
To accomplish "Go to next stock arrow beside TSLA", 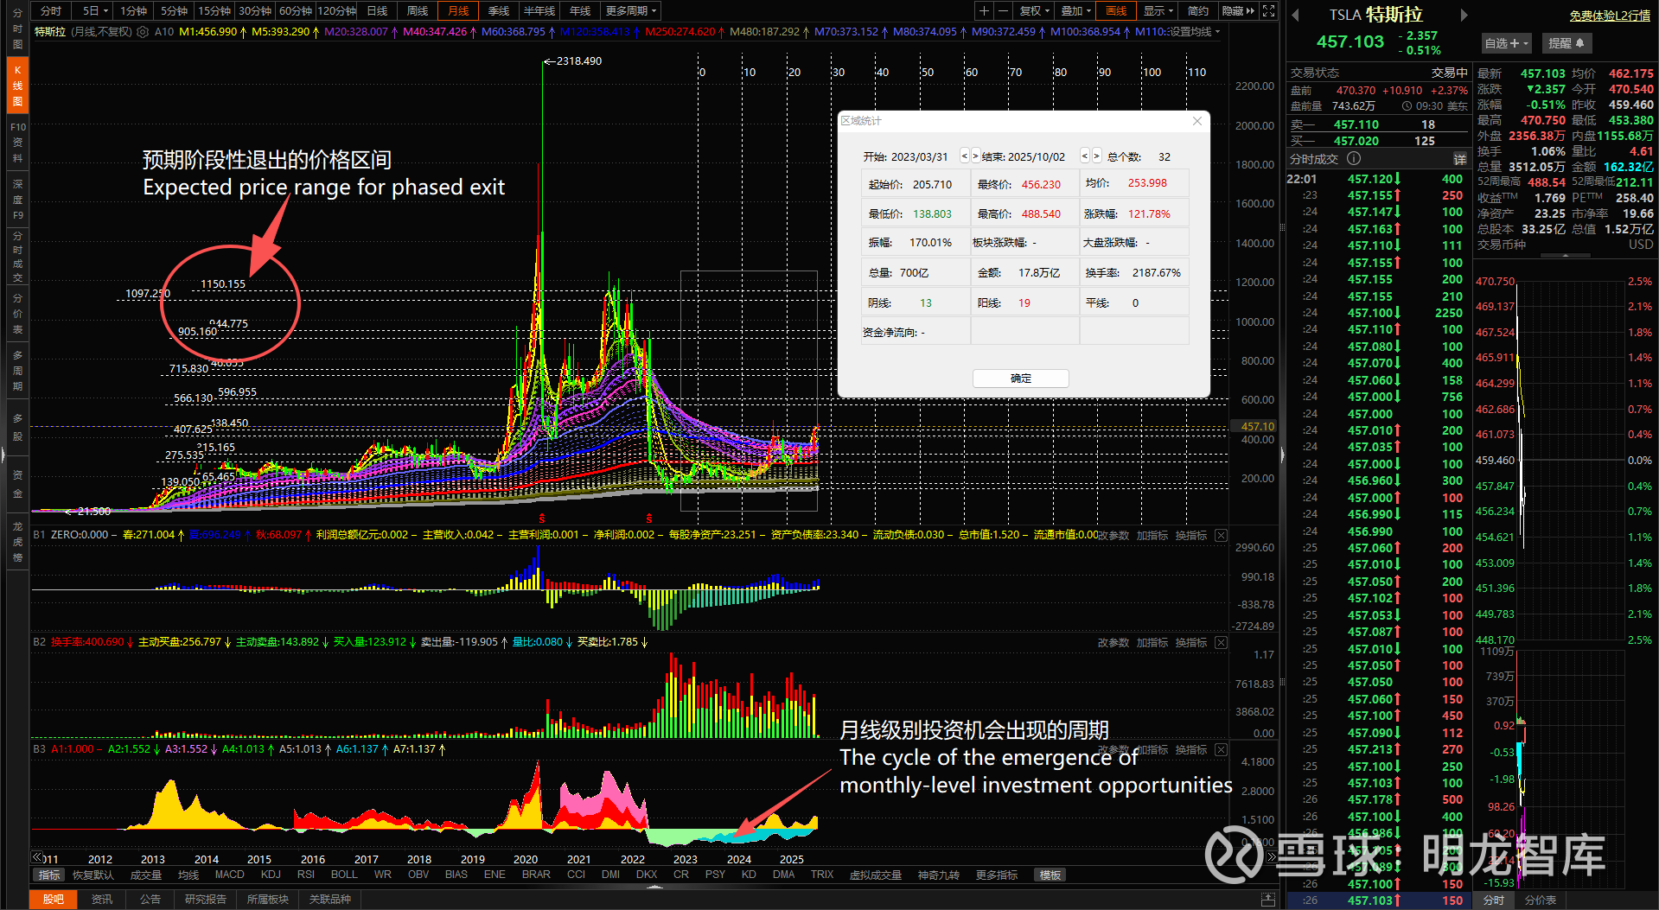I will tap(1464, 15).
